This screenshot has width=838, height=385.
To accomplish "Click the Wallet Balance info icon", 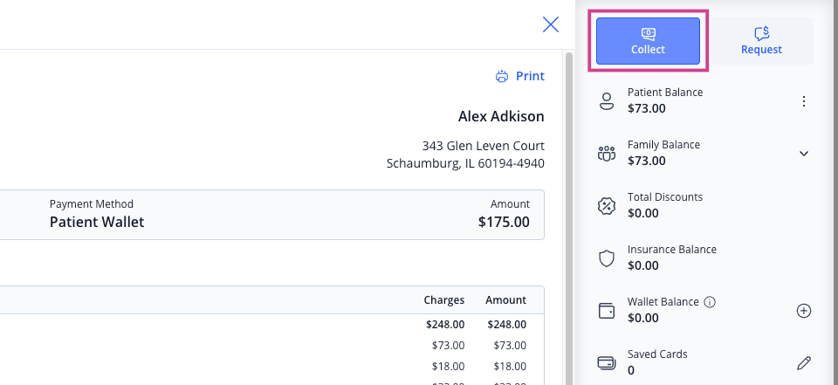I will click(x=710, y=302).
